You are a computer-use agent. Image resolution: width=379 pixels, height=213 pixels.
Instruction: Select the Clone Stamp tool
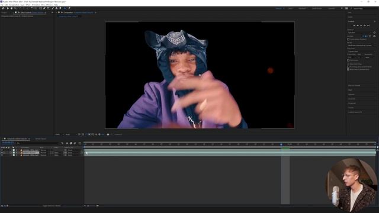coord(56,8)
